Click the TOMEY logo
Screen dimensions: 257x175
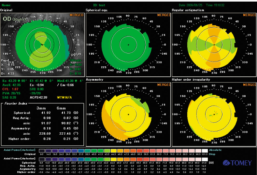237,163
